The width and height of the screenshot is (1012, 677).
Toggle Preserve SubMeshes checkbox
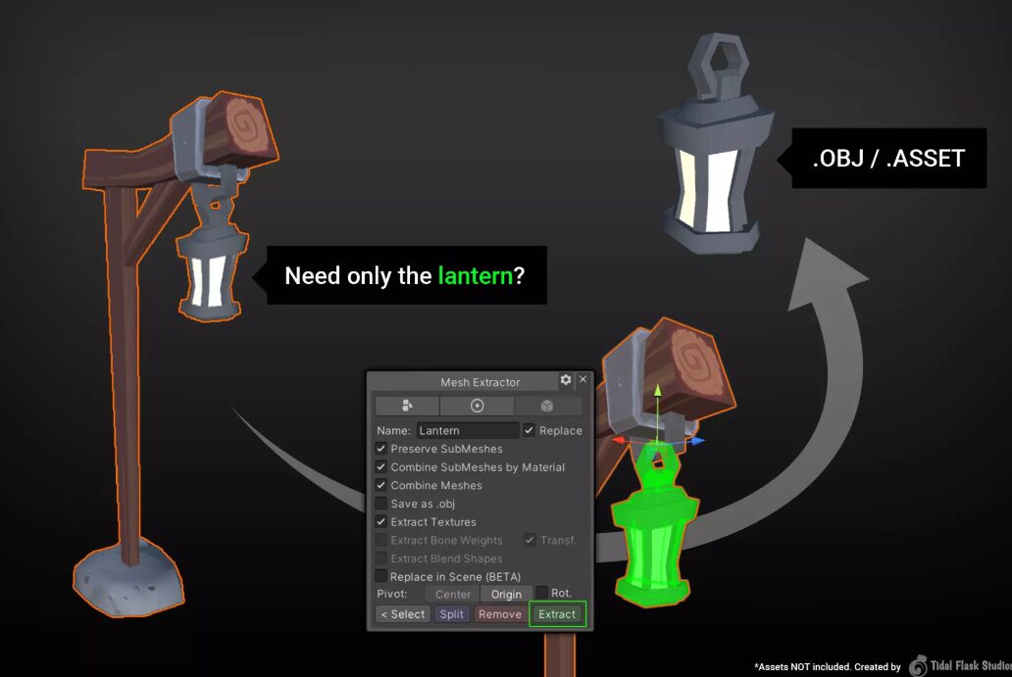point(381,449)
